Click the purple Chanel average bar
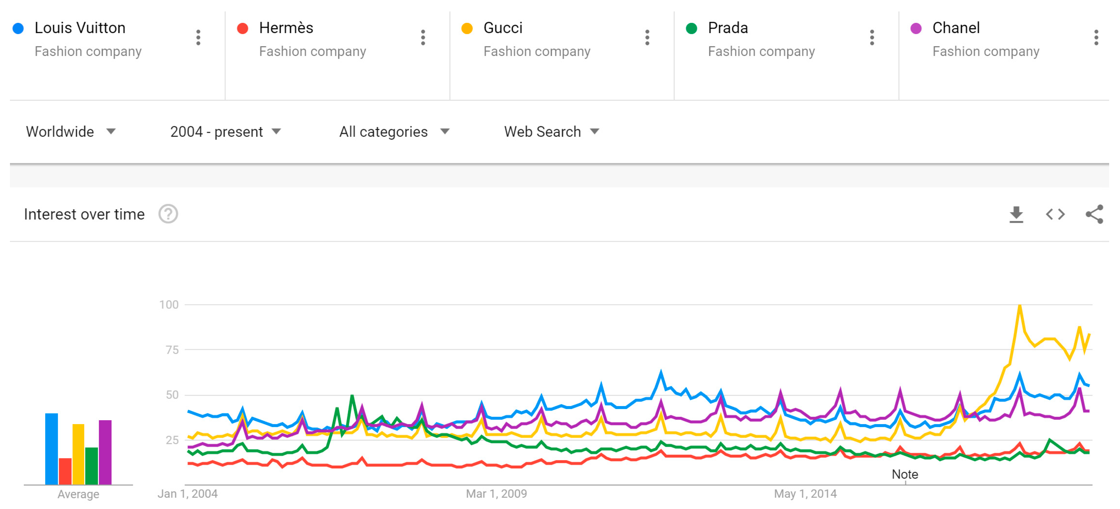1120x509 pixels. [x=105, y=452]
